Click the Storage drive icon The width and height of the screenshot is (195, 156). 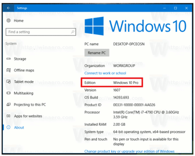tap(9, 59)
